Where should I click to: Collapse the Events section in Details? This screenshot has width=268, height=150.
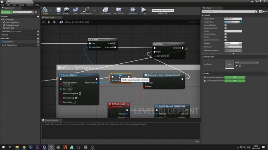203,74
